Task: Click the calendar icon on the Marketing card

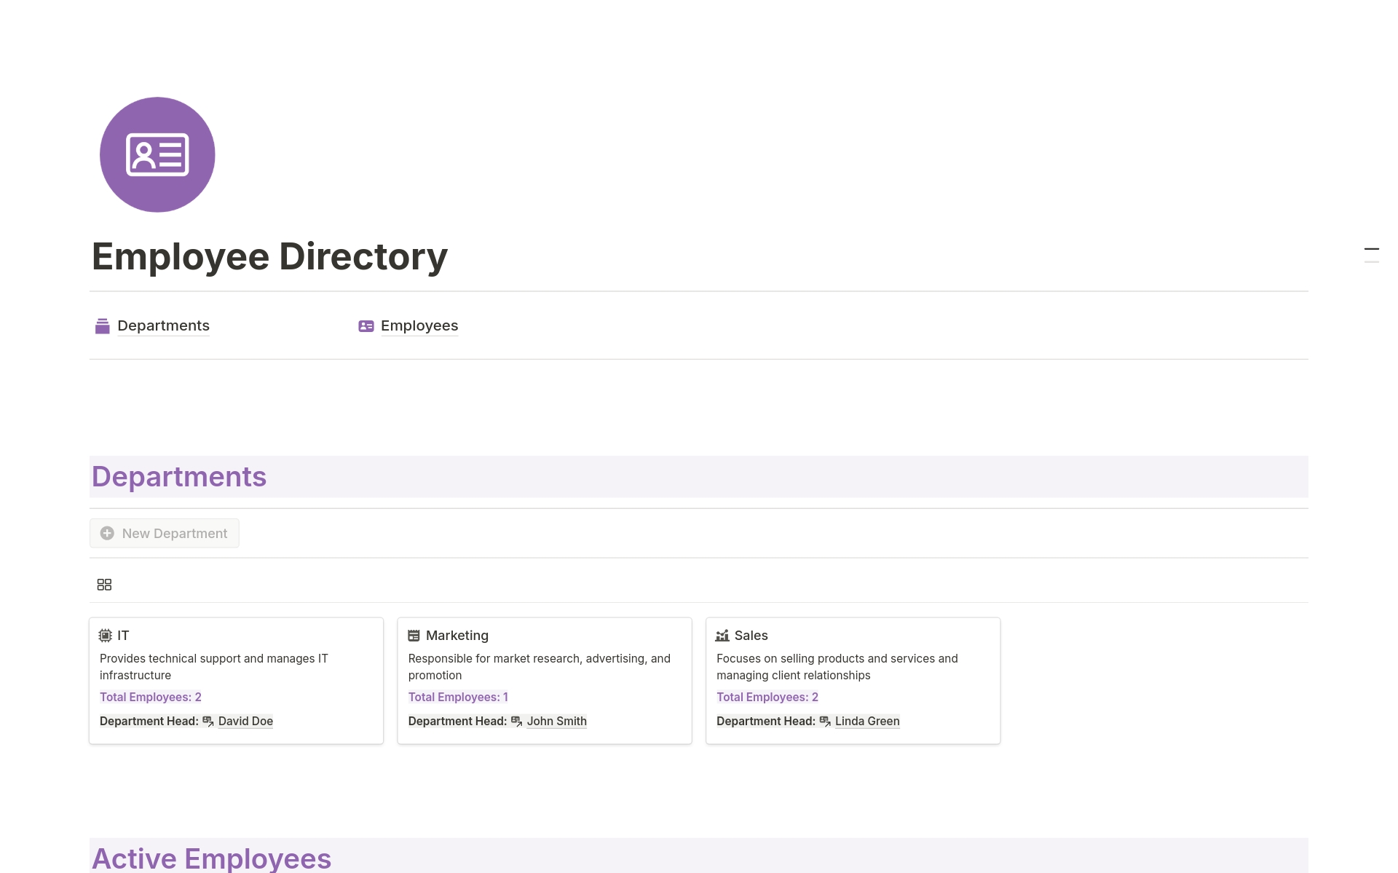Action: pos(414,635)
